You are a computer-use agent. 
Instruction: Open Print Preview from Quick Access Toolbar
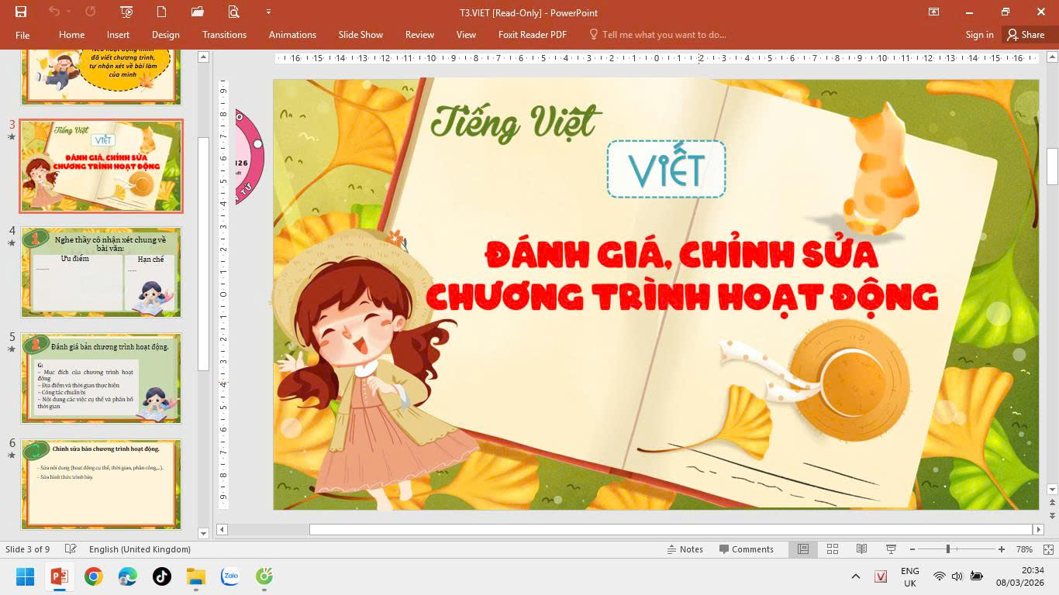point(233,12)
